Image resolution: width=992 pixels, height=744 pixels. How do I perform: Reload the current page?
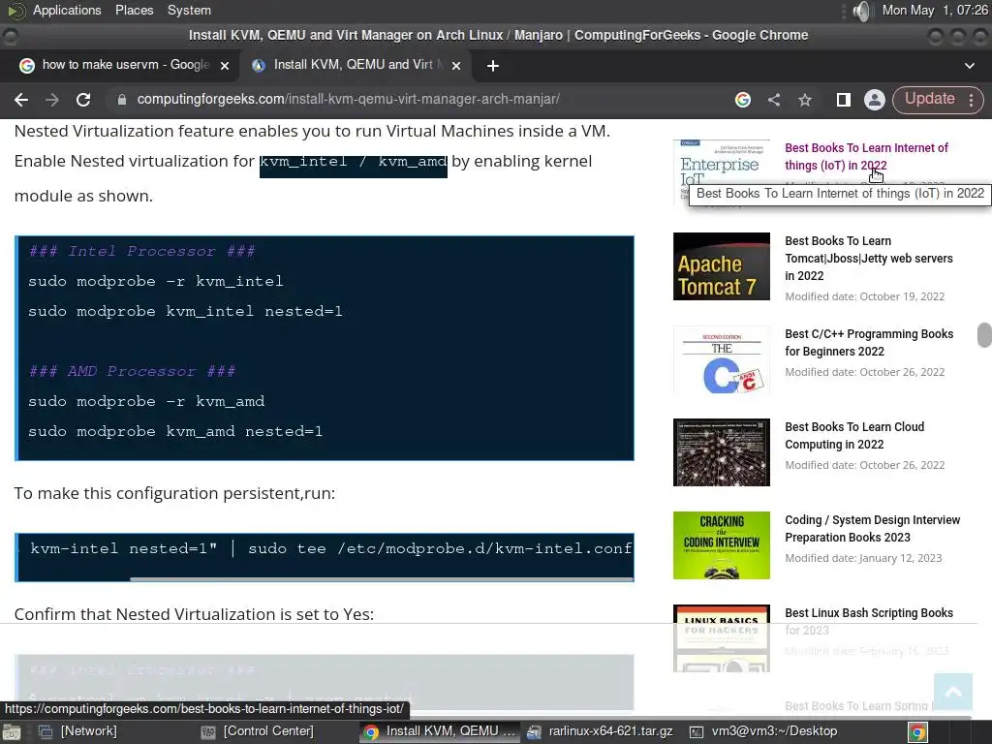tap(83, 100)
